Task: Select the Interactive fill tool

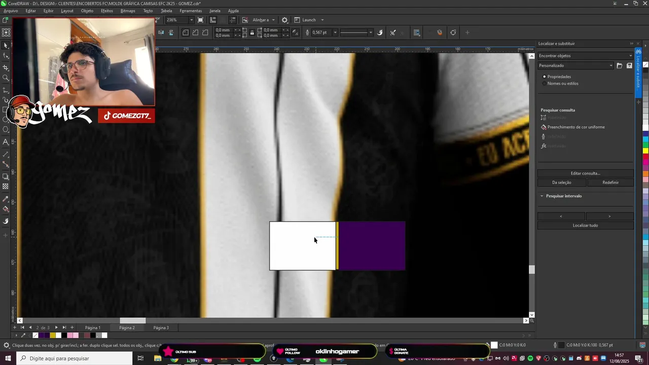Action: pos(6,209)
